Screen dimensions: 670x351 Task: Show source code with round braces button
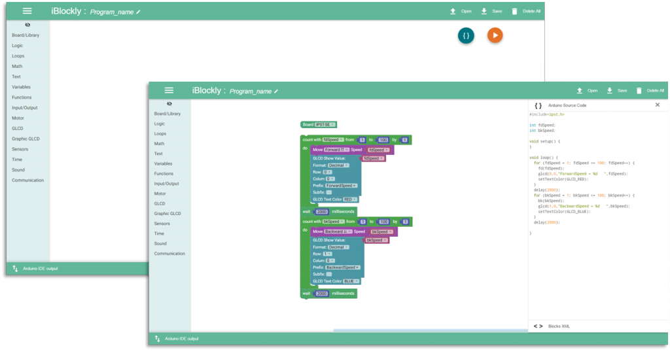pyautogui.click(x=466, y=35)
